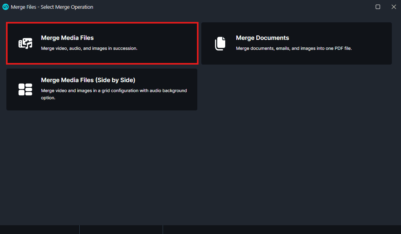This screenshot has width=401, height=234.
Task: Click the stacked pages Merge Documents icon
Action: pos(220,43)
